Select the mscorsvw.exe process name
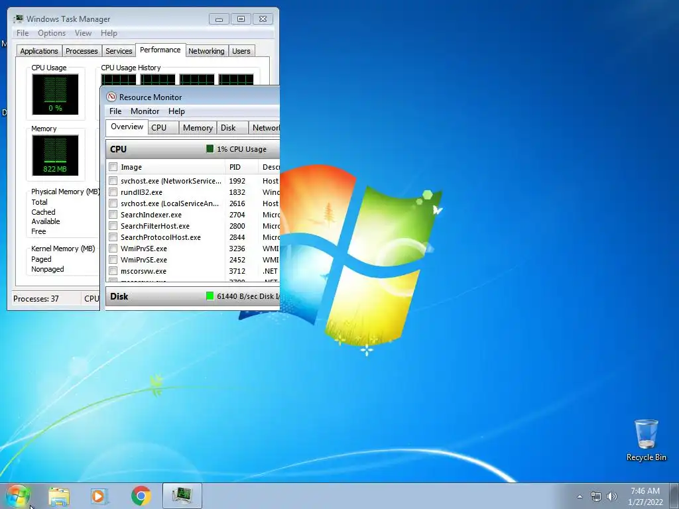Image resolution: width=679 pixels, height=509 pixels. (143, 271)
